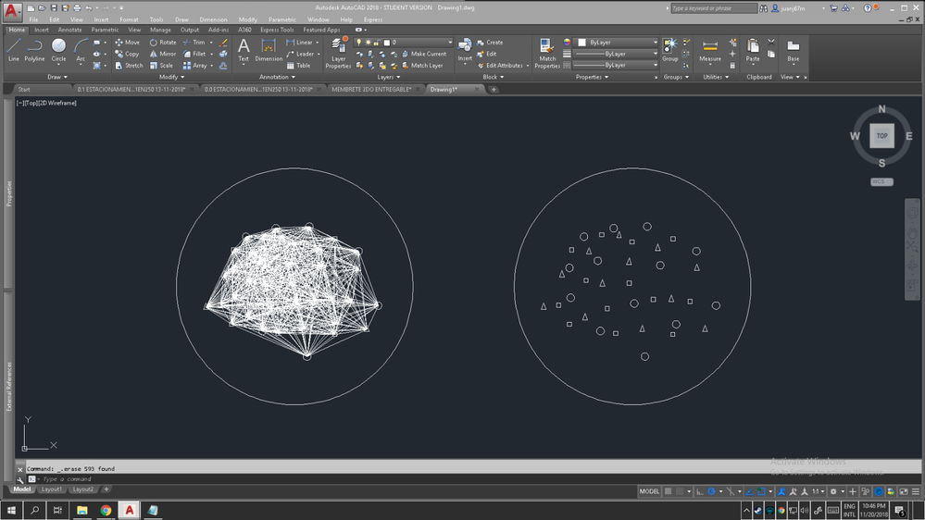Open the Layout1 tab
The height and width of the screenshot is (520, 925).
pyautogui.click(x=52, y=489)
